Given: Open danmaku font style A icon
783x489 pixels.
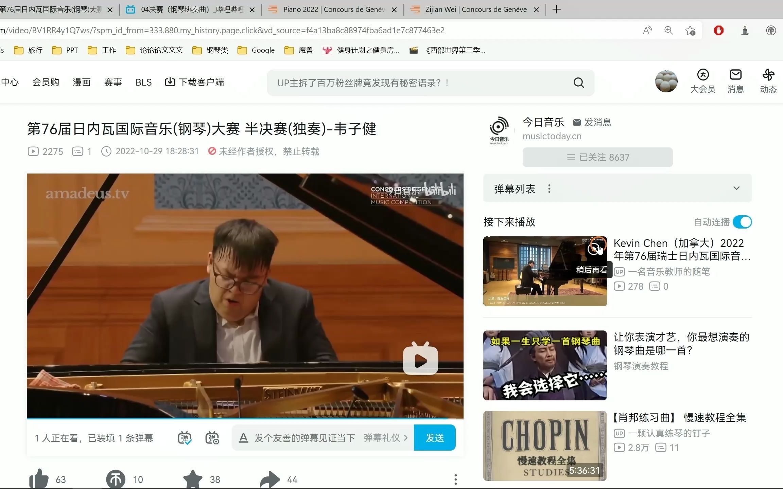Looking at the screenshot, I should [243, 438].
